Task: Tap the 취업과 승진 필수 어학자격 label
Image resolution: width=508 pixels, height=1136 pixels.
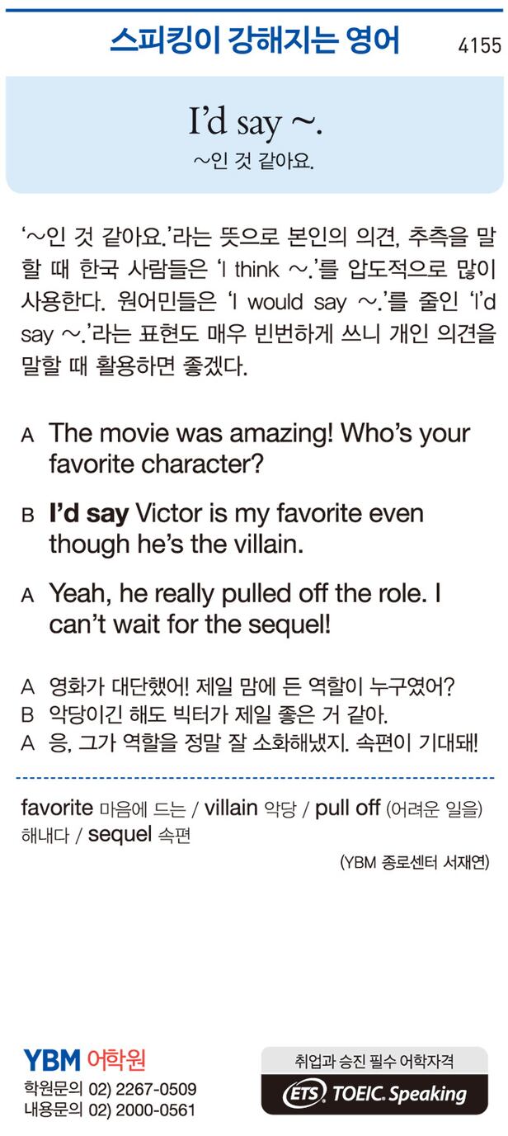Action: [x=374, y=1059]
